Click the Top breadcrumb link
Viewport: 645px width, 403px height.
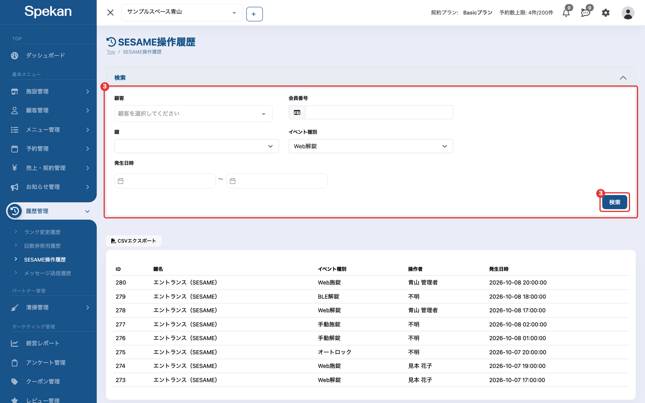(x=111, y=52)
